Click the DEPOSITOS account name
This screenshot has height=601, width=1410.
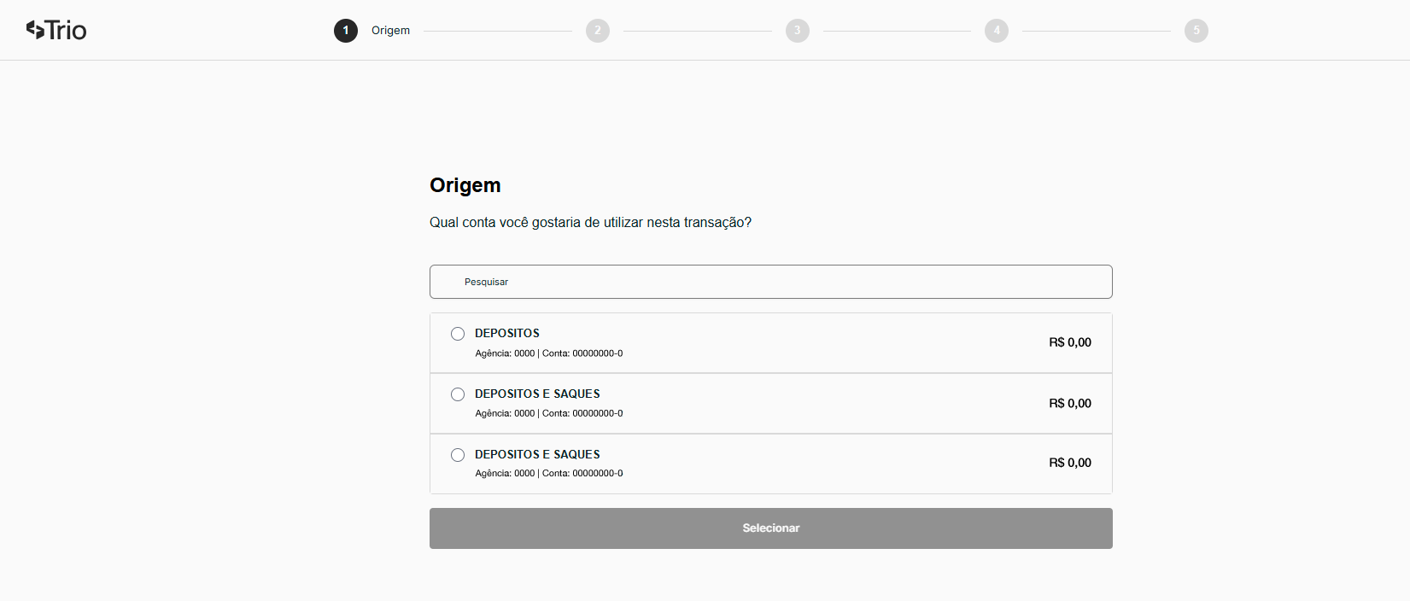(x=507, y=334)
